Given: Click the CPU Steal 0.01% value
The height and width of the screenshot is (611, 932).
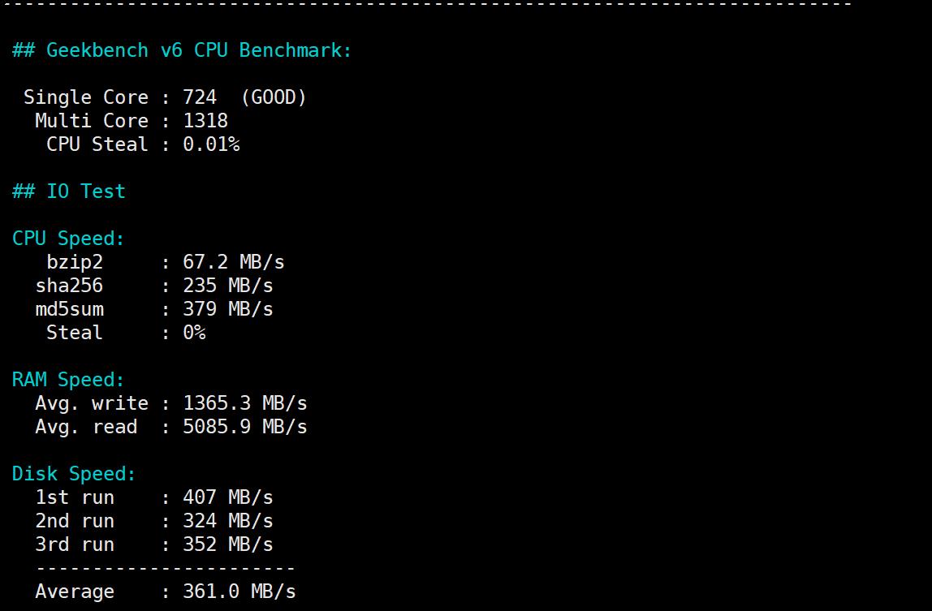Looking at the screenshot, I should click(211, 144).
